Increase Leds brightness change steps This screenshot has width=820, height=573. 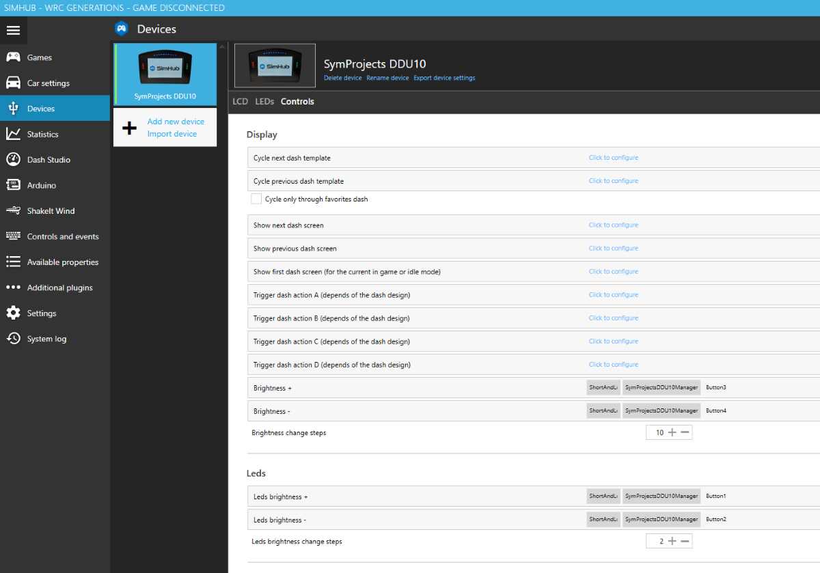pos(672,541)
